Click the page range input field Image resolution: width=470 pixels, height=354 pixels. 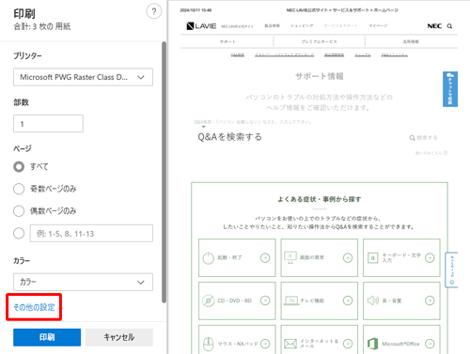coord(91,233)
